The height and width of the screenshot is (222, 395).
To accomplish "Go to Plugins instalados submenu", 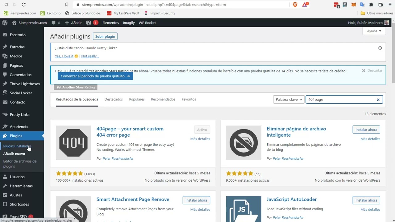I will [17, 146].
